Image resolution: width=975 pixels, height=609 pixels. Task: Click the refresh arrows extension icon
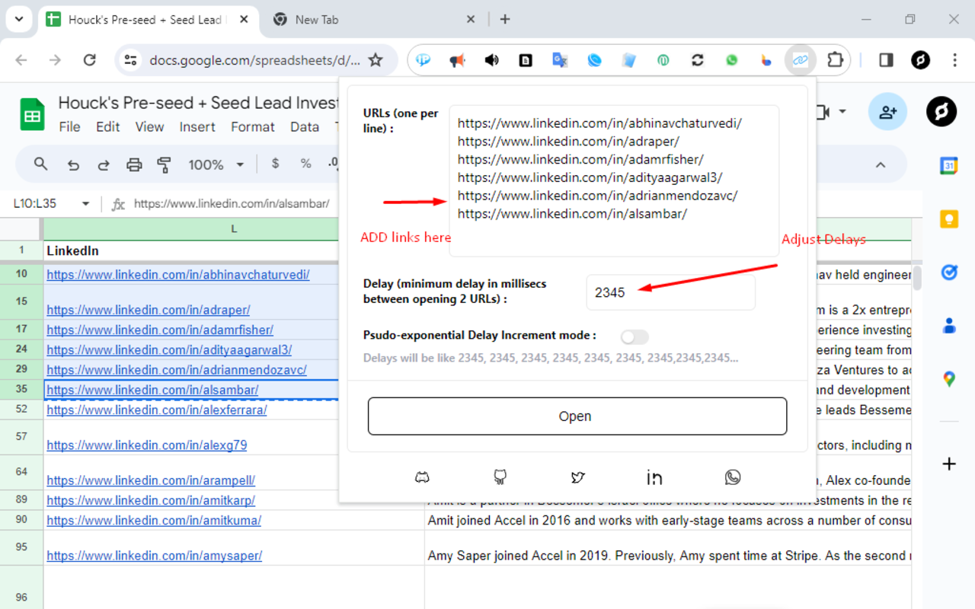point(697,60)
